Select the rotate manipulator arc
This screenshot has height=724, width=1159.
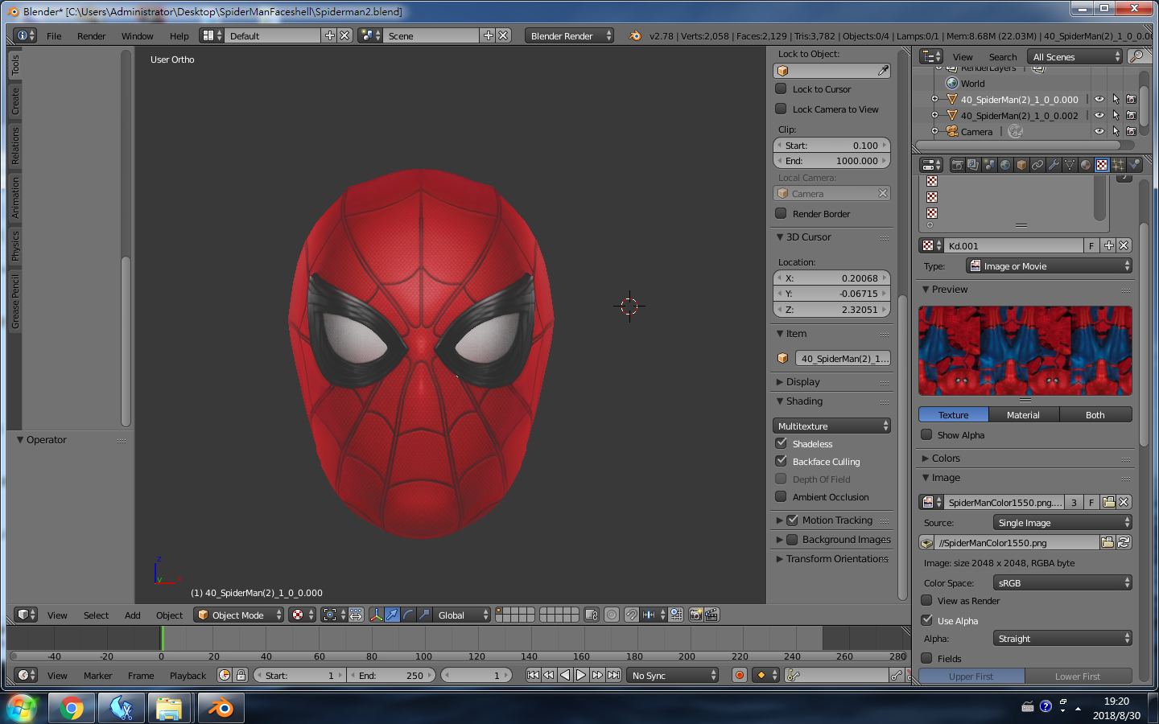click(x=408, y=615)
